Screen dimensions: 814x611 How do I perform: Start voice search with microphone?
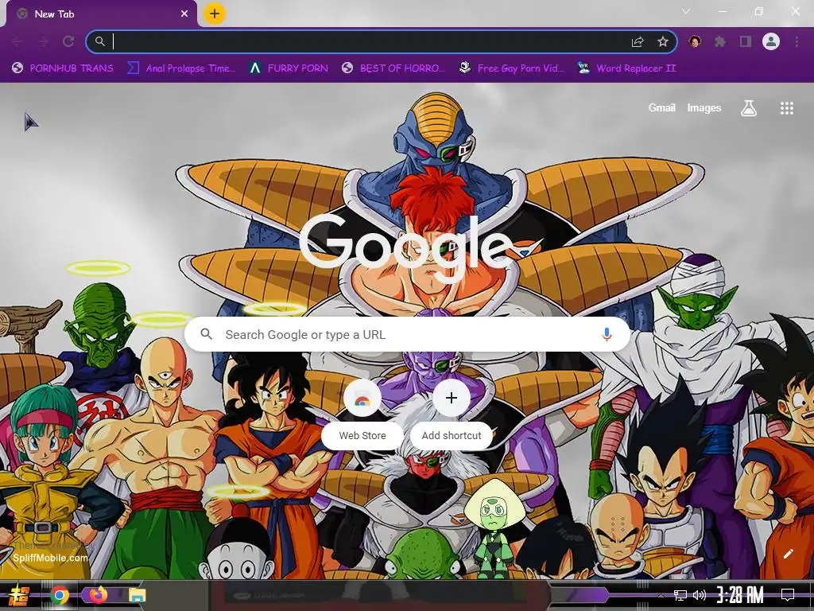(607, 335)
